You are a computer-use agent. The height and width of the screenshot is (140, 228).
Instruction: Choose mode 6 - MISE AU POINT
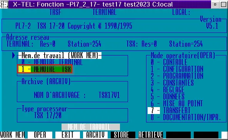coord(176,103)
